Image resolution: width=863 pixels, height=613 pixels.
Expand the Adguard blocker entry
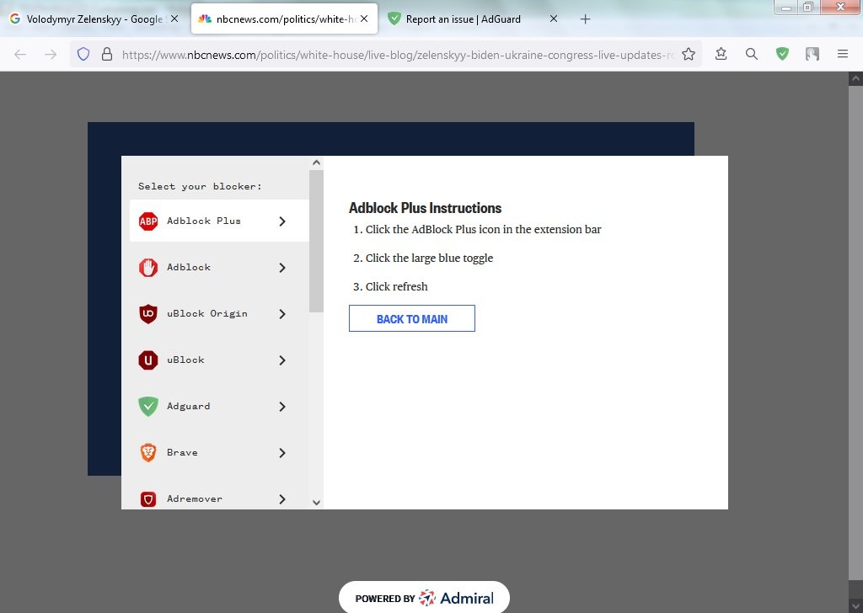[x=282, y=406]
